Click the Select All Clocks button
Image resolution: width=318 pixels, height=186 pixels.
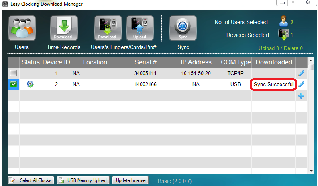(31, 180)
